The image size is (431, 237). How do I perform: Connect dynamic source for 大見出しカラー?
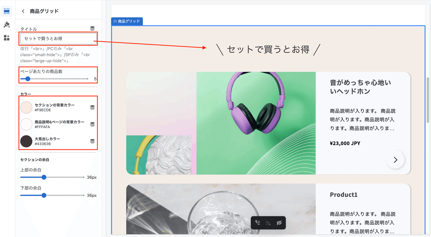coord(92,141)
